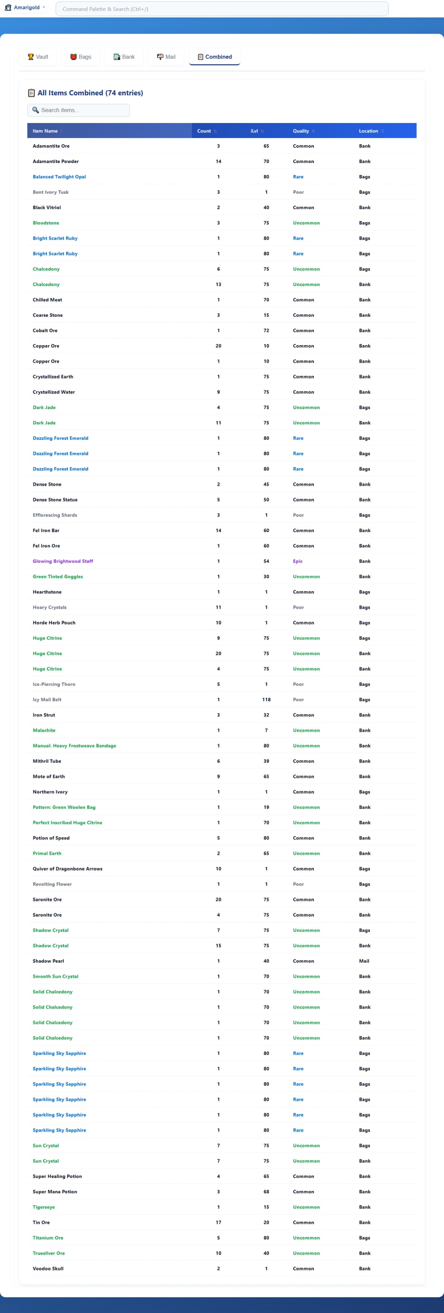
Task: Sort table by Location column
Action: pyautogui.click(x=368, y=131)
